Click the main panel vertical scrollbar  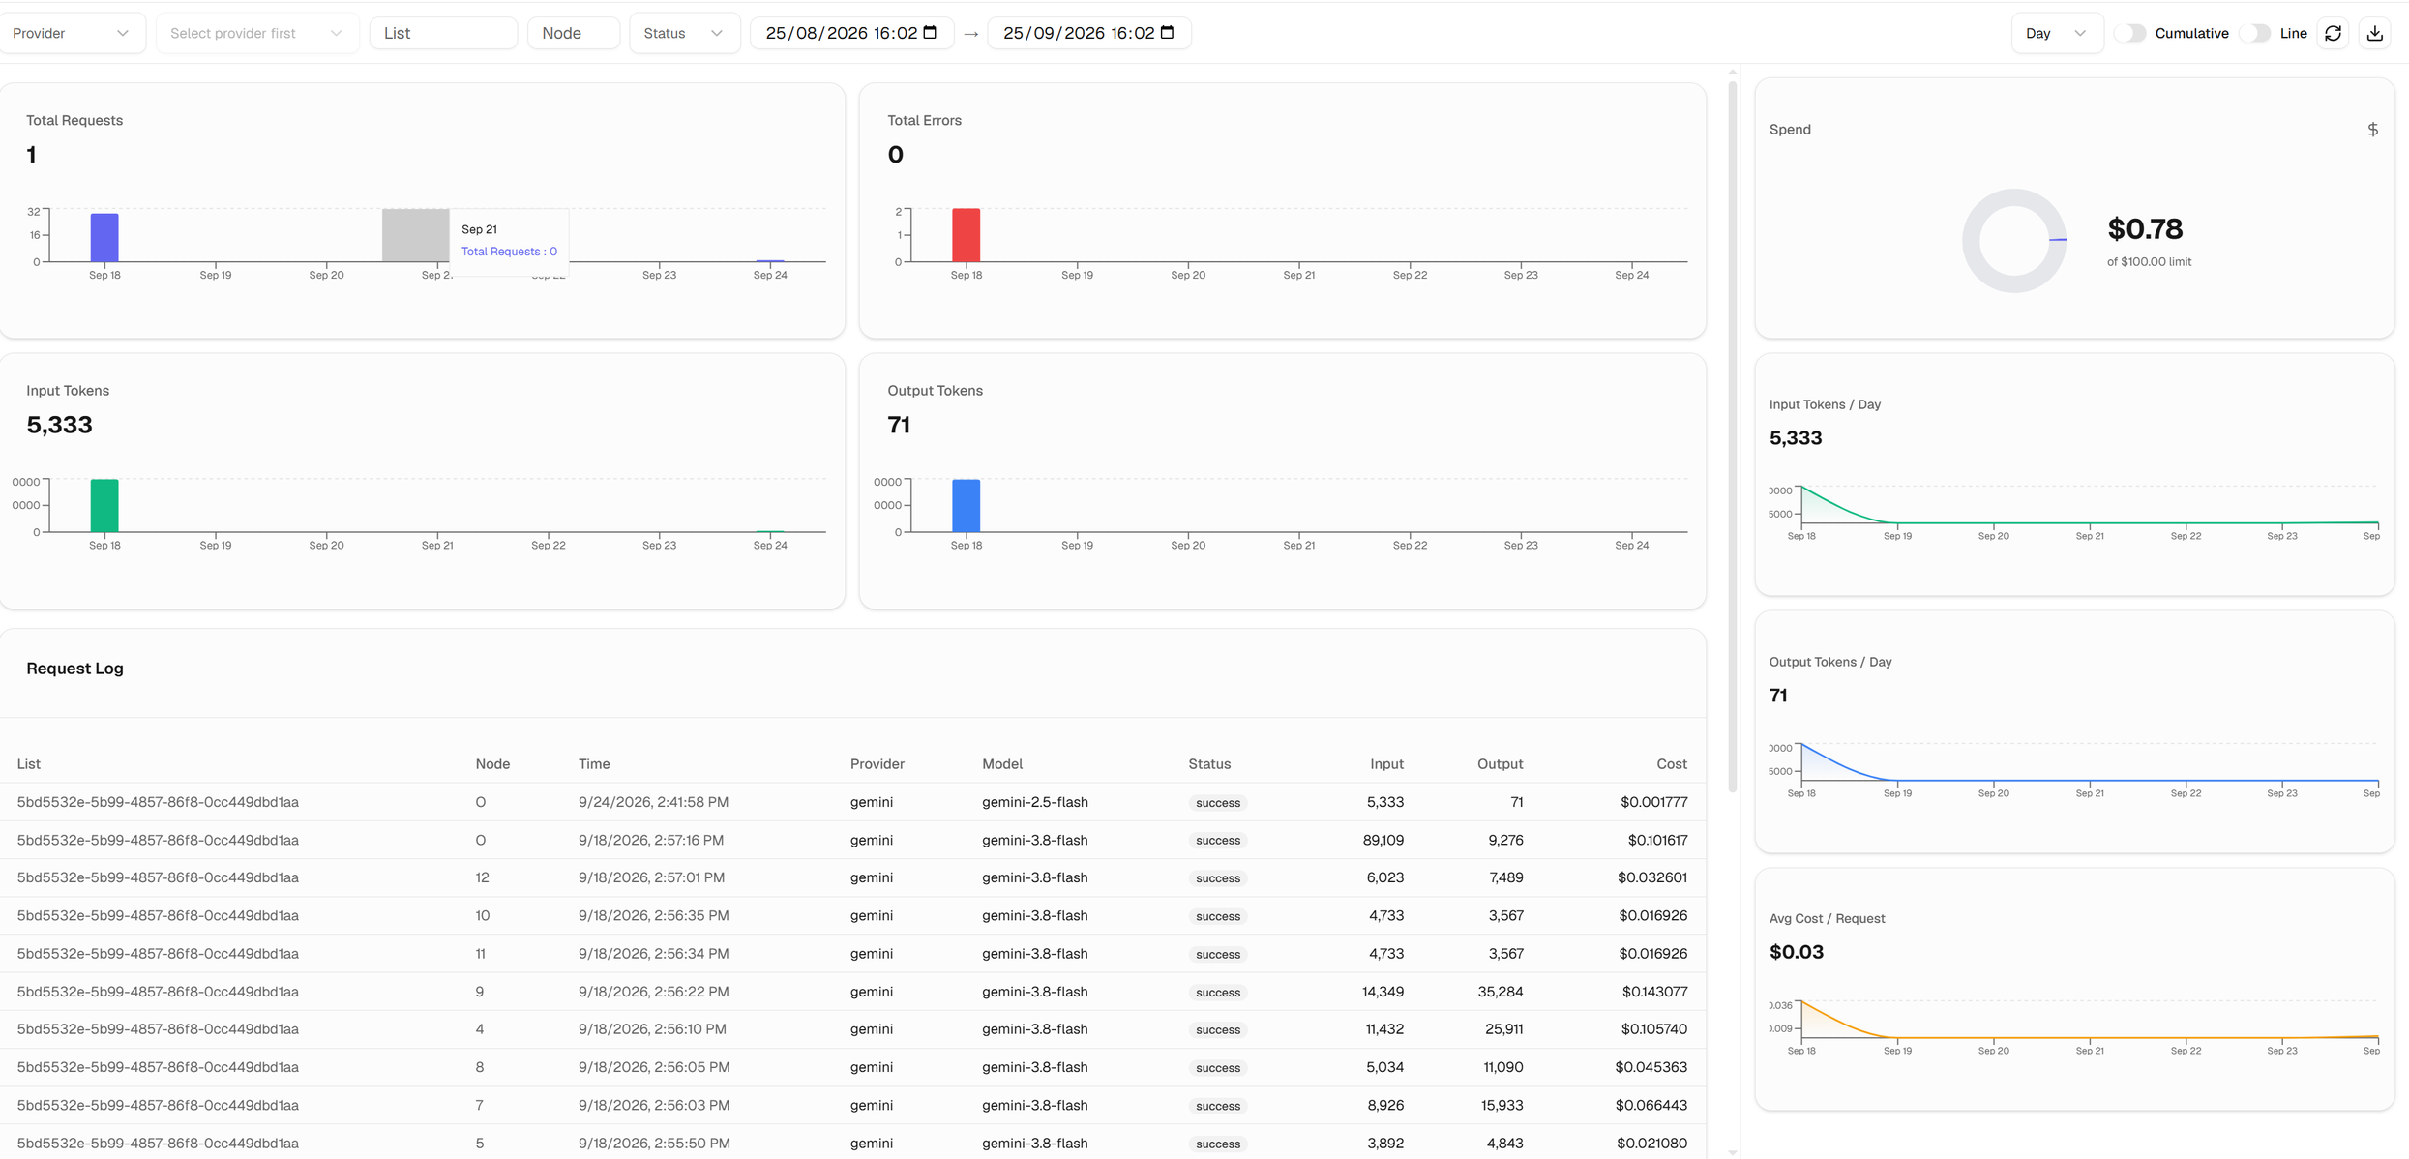[1732, 435]
